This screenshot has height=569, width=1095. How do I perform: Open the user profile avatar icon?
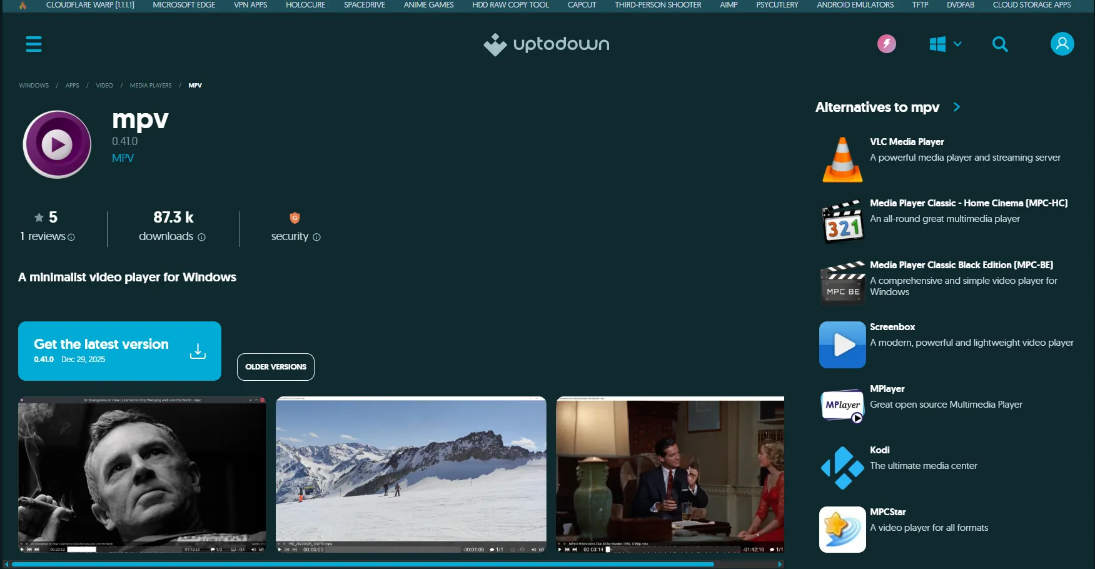point(1062,44)
